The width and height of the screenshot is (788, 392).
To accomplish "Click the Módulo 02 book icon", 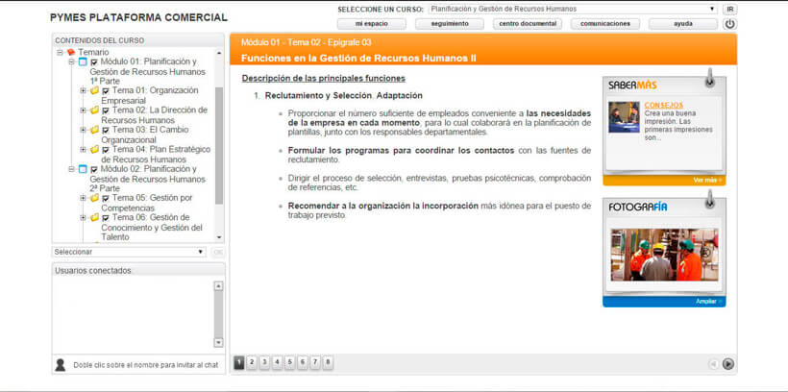I will (x=83, y=169).
